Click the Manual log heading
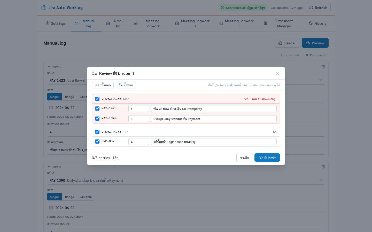This screenshot has height=232, width=372. 55,43
